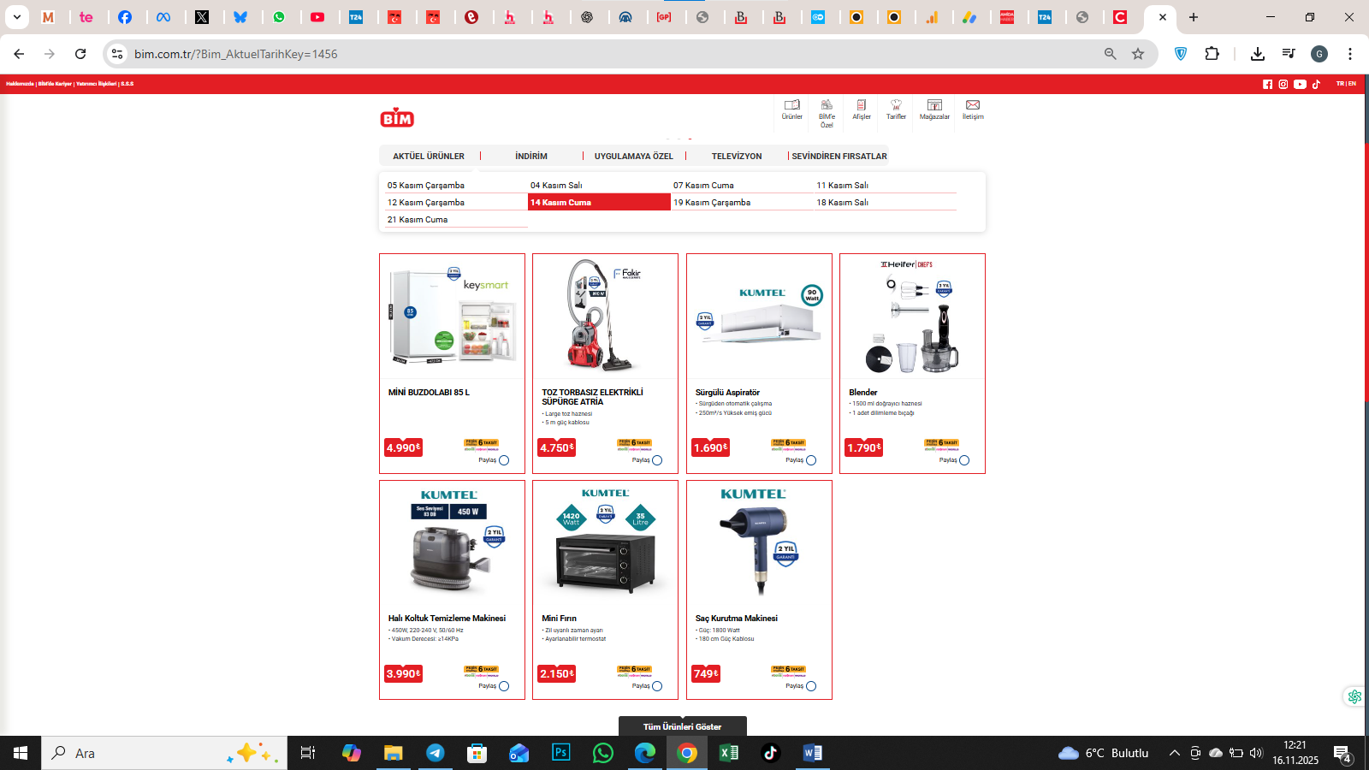Open BİM's TikTok page icon
Viewport: 1369px width, 770px height.
[x=1316, y=84]
